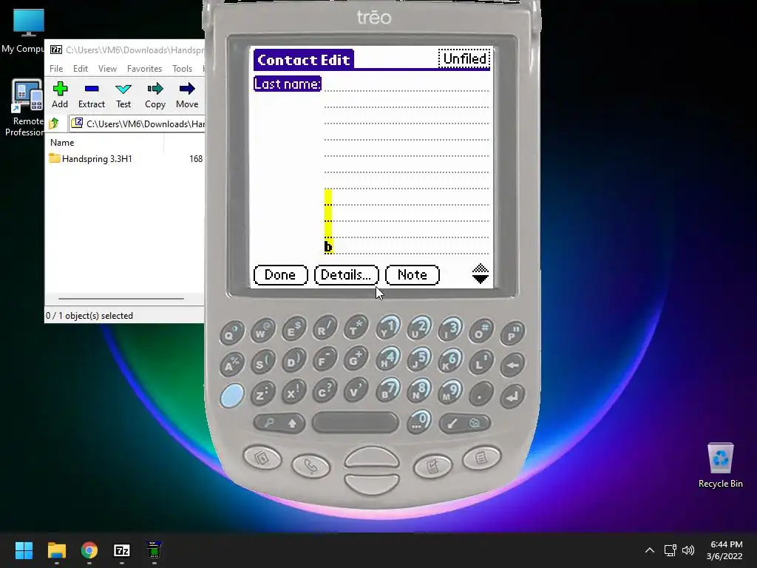Screen dimensions: 757x568
Task: Open the Windows Start menu
Action: [x=24, y=550]
